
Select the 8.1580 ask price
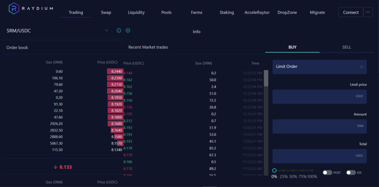click(x=117, y=137)
